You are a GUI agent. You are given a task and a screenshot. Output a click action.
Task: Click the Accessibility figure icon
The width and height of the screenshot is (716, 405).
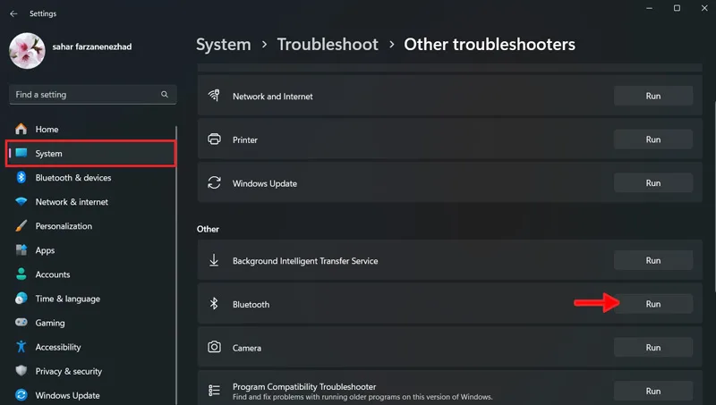[21, 347]
